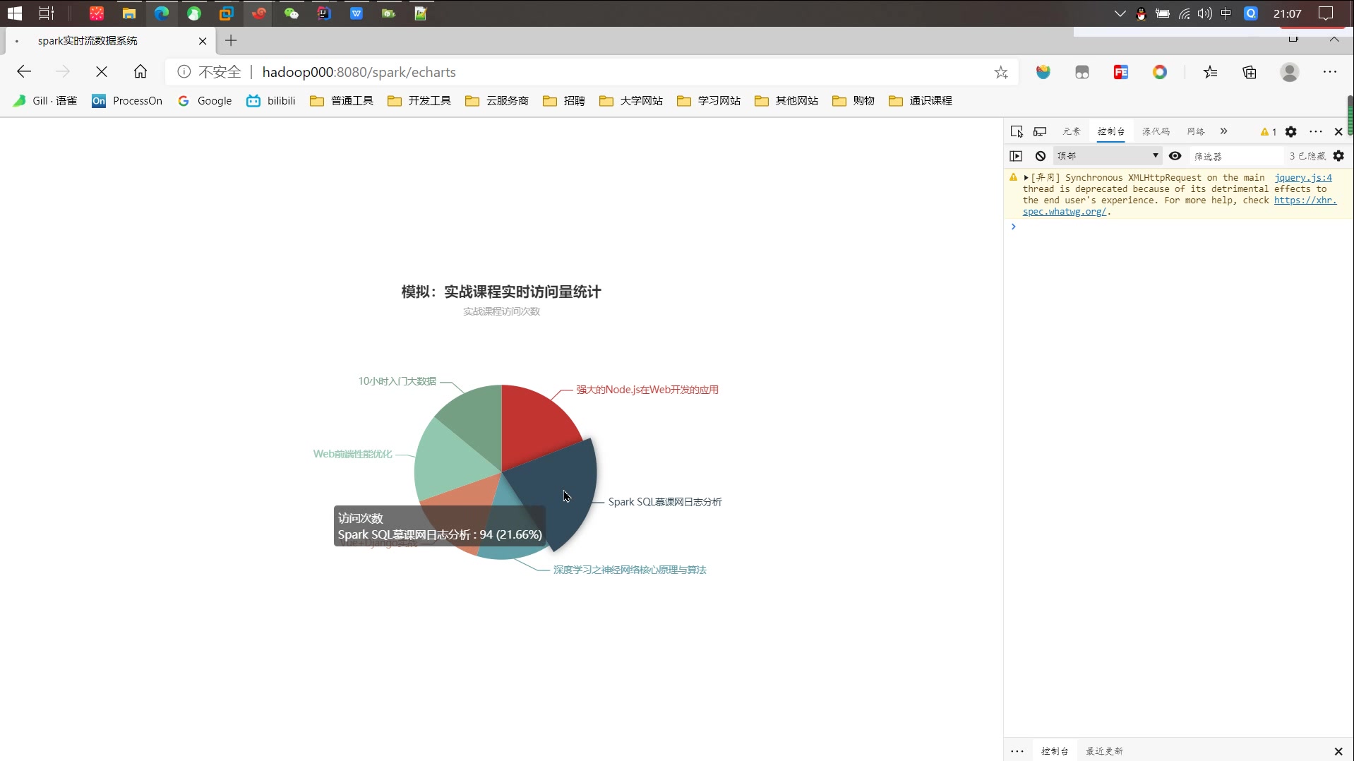Click the warning count indicator in DevTools
1354x761 pixels.
pos(1268,132)
